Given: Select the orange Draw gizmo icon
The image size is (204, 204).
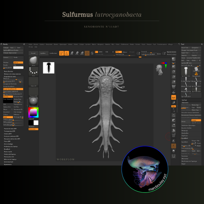Looking at the screenshot, I should click(67, 53).
